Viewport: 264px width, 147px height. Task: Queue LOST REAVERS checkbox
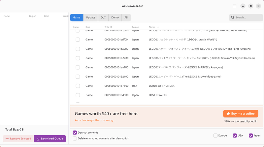pyautogui.click(x=78, y=95)
